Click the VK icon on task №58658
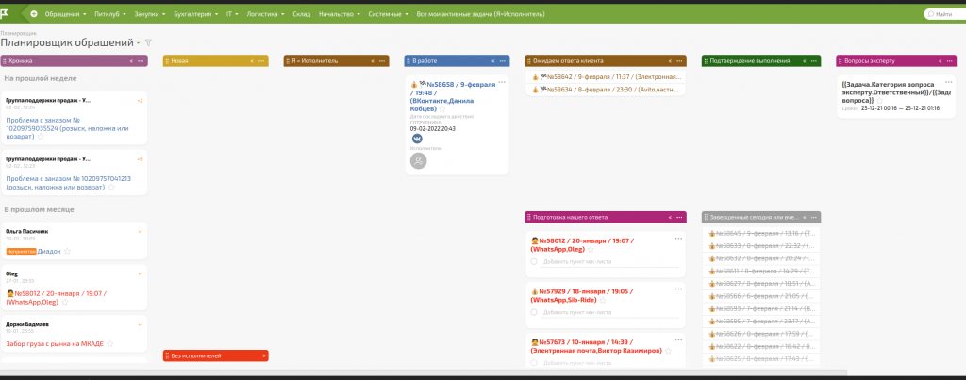 click(x=417, y=138)
